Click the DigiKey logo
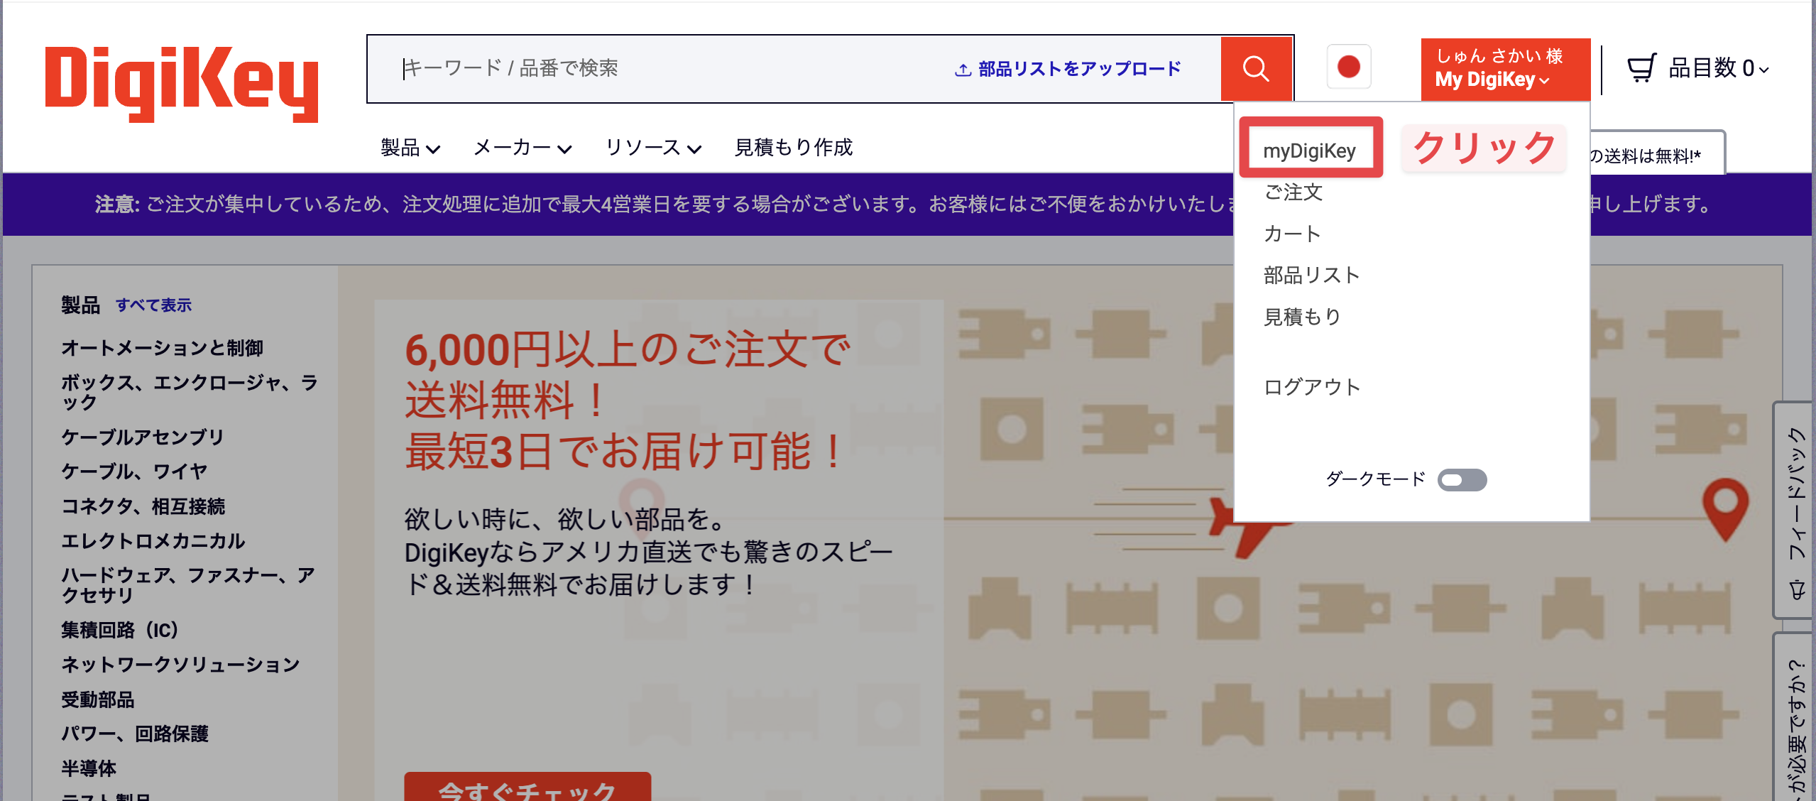 (182, 84)
